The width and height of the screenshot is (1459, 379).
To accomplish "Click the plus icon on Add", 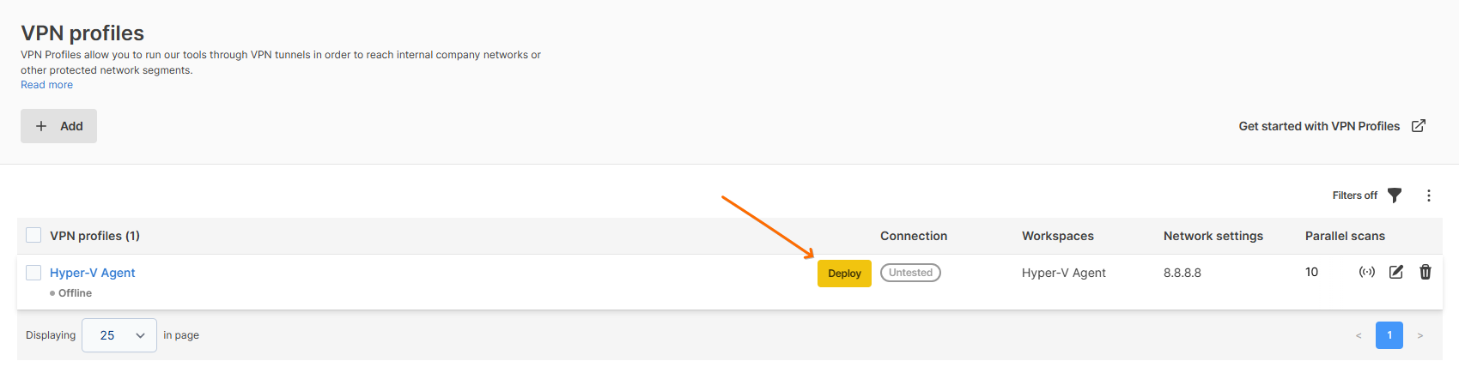I will point(41,126).
